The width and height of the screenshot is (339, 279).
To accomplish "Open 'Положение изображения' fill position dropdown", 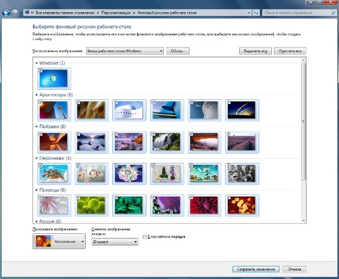I will click(59, 241).
